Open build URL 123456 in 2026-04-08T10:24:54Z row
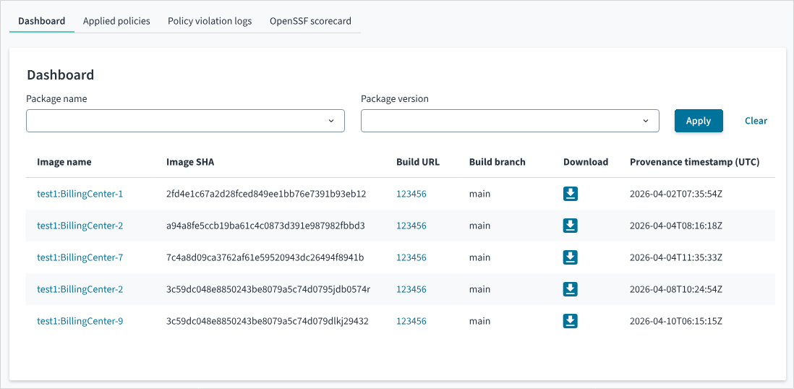 pos(411,289)
